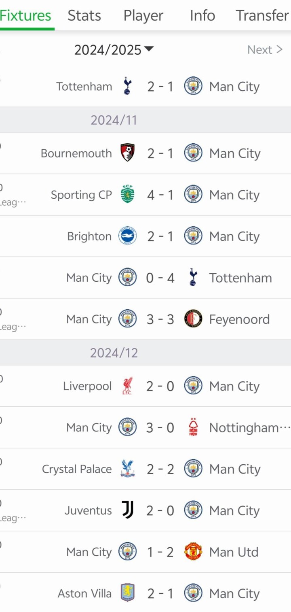Viewport: 291px width, 612px height.
Task: Click the Man Utd club crest
Action: [x=193, y=552]
